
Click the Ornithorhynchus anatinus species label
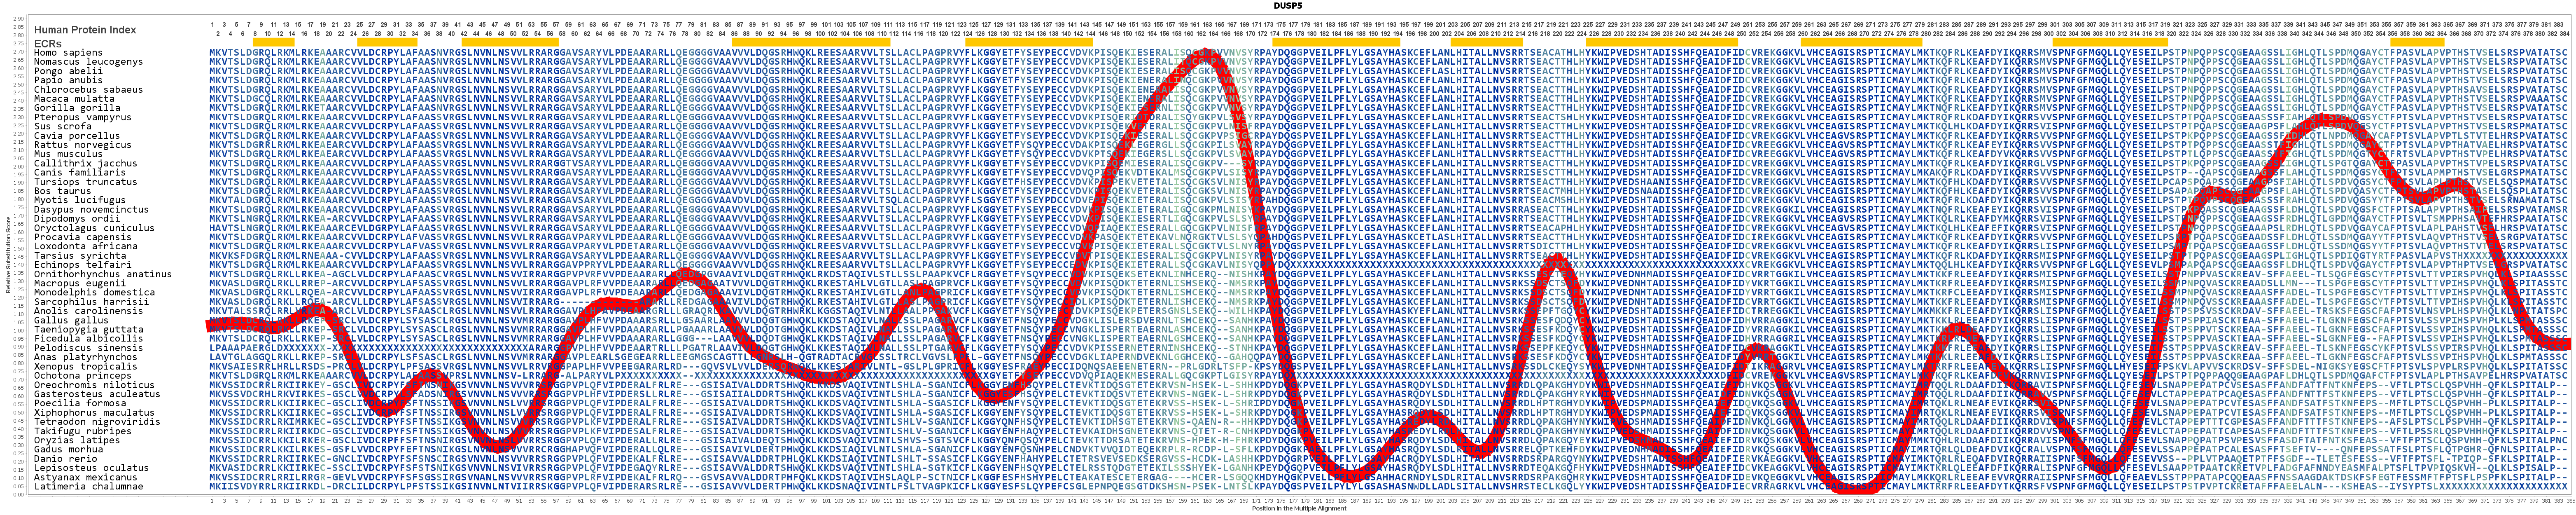[x=103, y=274]
